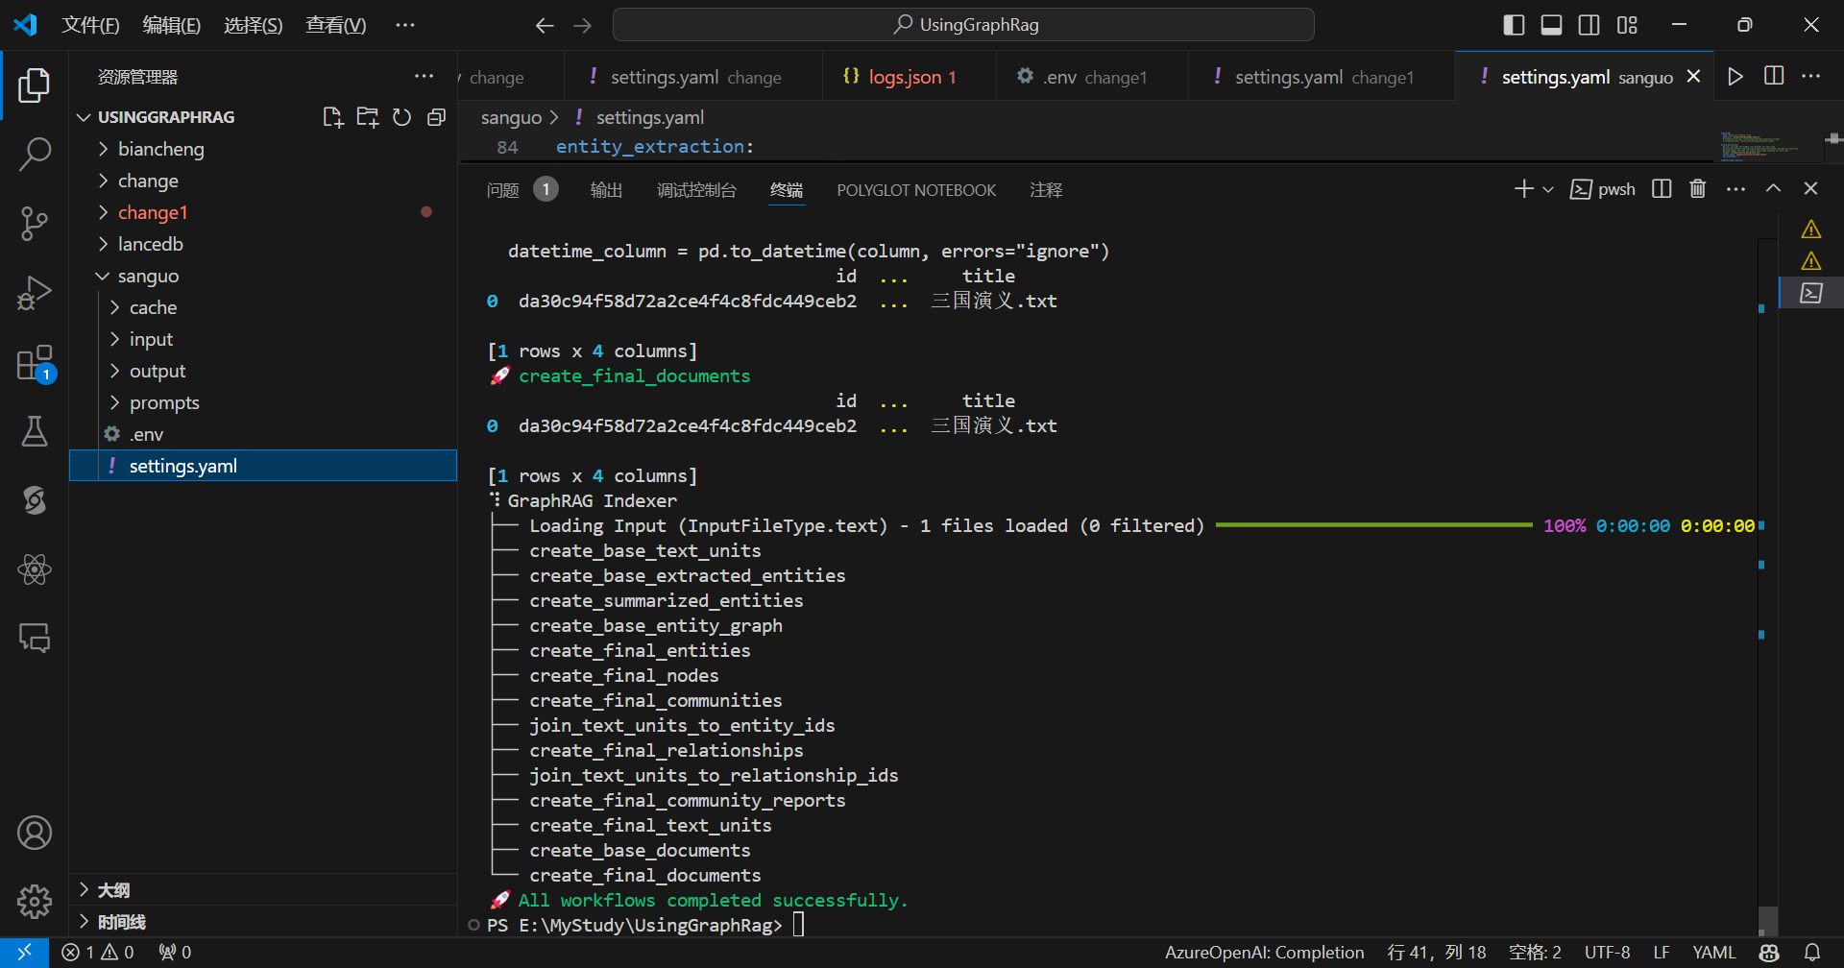Screen dimensions: 1844x968
Task: Open the Search view in activity bar
Action: 35,154
